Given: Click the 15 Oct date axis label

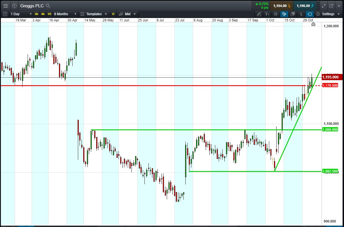Looking at the screenshot, I should (x=290, y=20).
